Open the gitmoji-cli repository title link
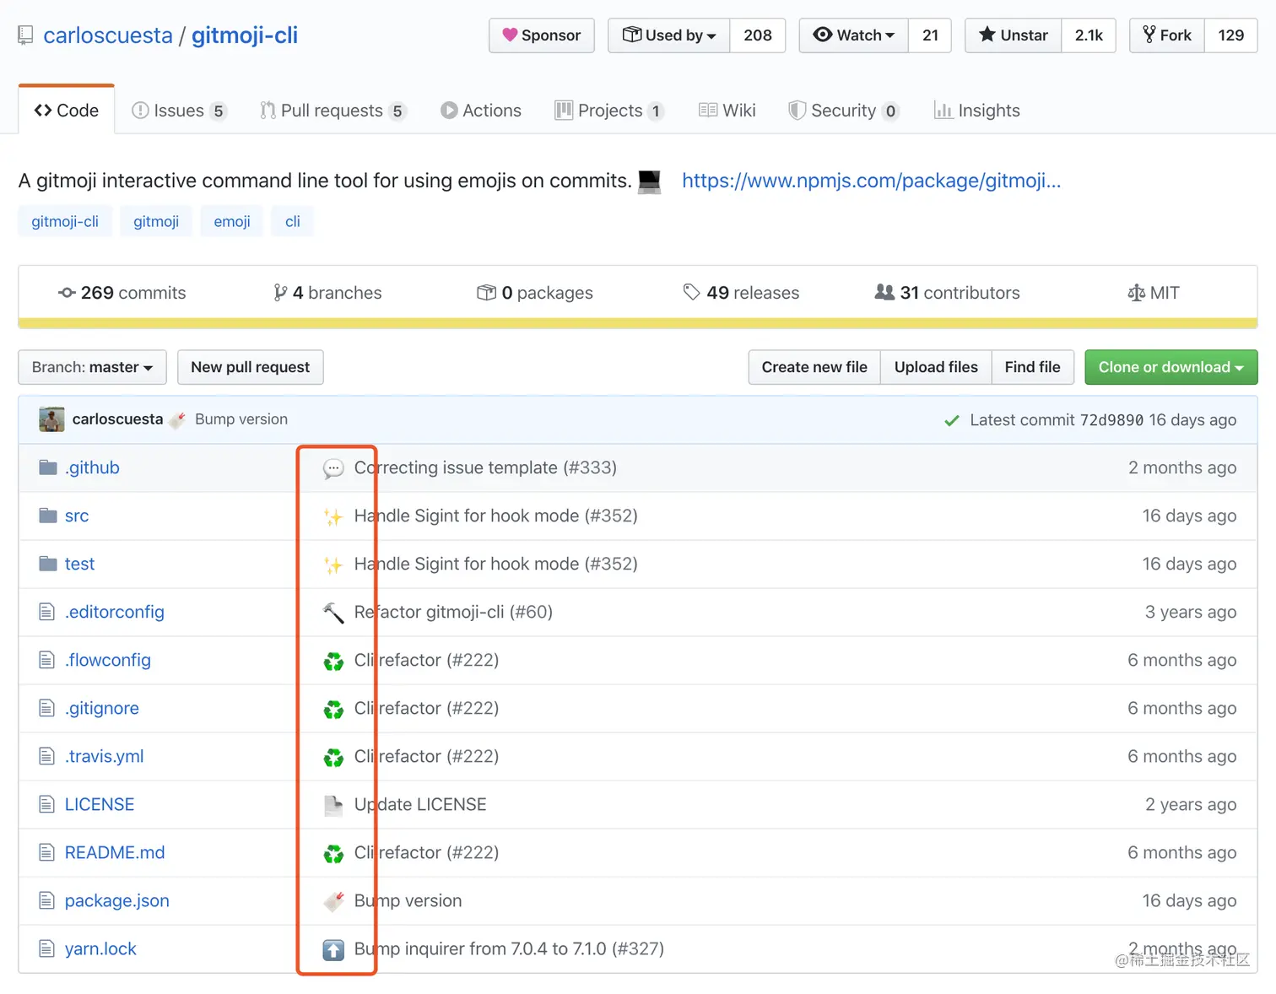This screenshot has height=994, width=1276. coord(245,35)
